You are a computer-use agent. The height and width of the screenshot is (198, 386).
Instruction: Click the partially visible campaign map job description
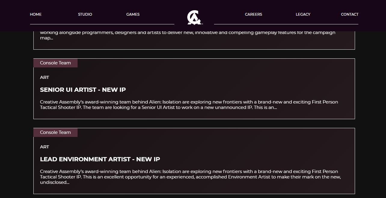click(188, 33)
